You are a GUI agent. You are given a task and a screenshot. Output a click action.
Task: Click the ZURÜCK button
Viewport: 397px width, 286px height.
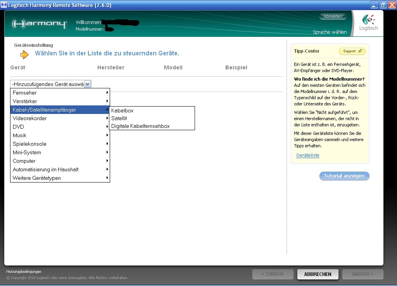[273, 274]
